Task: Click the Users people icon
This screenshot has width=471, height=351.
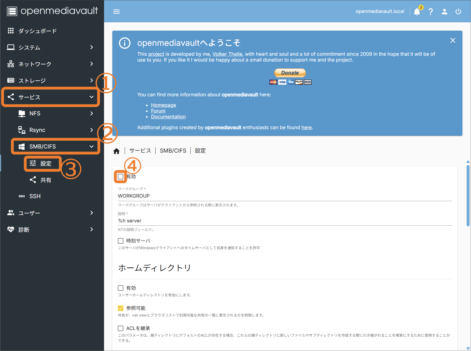Action: point(11,213)
